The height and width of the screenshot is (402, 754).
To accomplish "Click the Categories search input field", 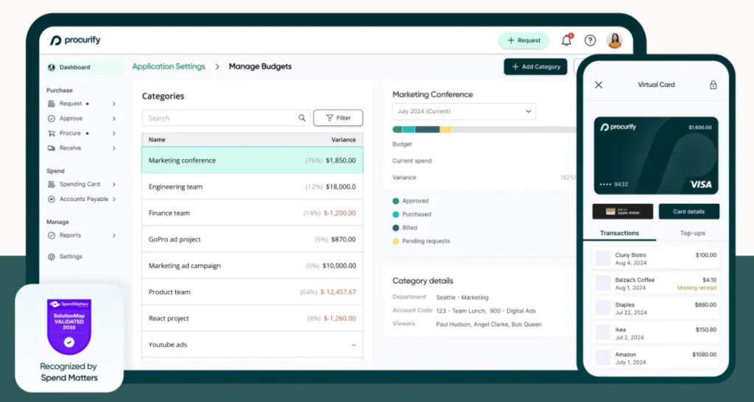I will 221,118.
